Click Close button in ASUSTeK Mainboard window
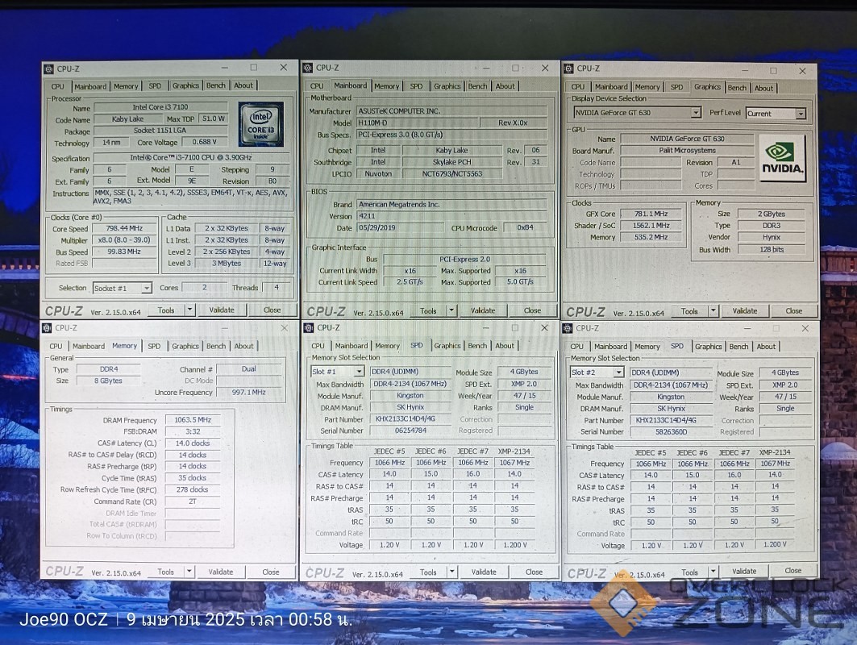 tap(532, 310)
